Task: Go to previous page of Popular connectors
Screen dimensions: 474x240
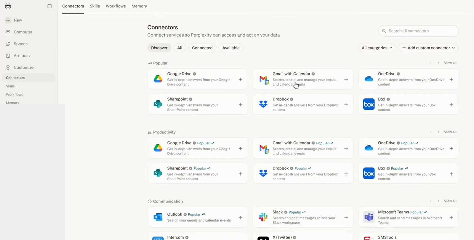Action: pos(430,63)
